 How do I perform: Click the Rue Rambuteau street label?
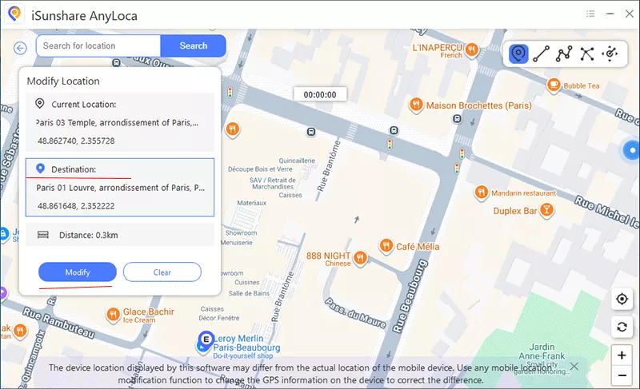(58, 324)
